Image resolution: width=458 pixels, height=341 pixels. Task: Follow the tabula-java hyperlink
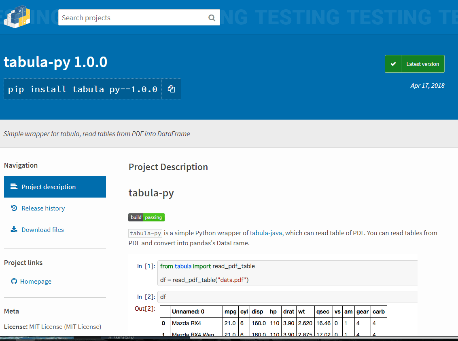click(x=267, y=233)
